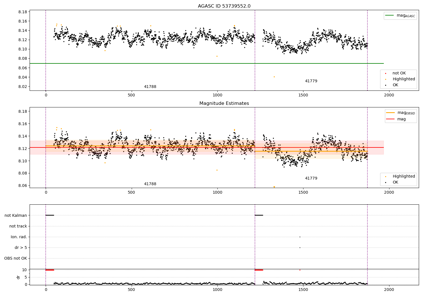This screenshot has height=296, width=423.
Task: Click the 'OBS not OK' axis label
Action: 16,259
